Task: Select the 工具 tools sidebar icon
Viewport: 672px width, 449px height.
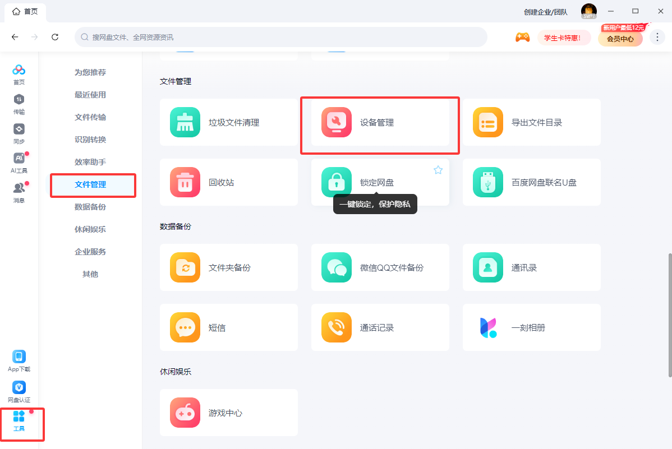Action: (19, 421)
